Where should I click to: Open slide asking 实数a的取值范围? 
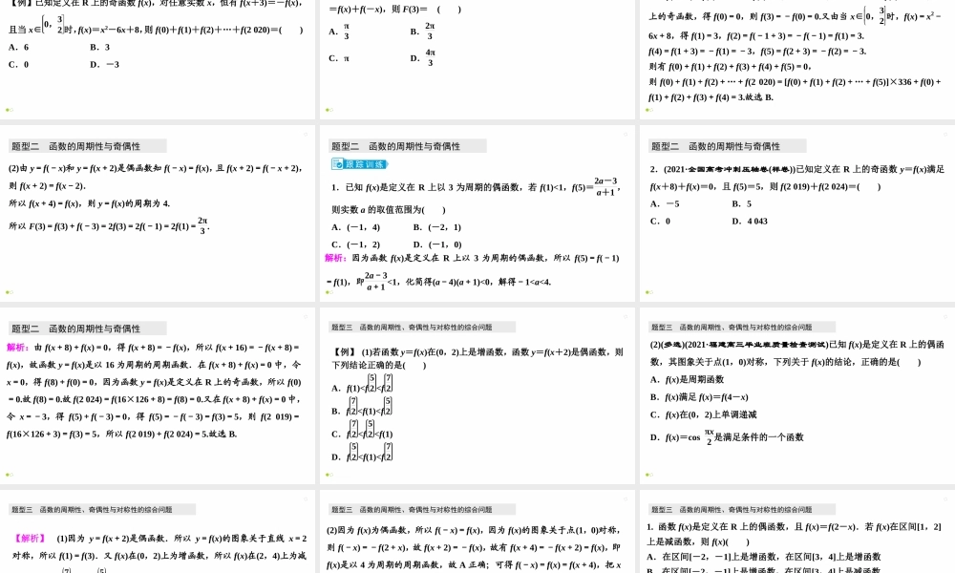click(x=477, y=214)
